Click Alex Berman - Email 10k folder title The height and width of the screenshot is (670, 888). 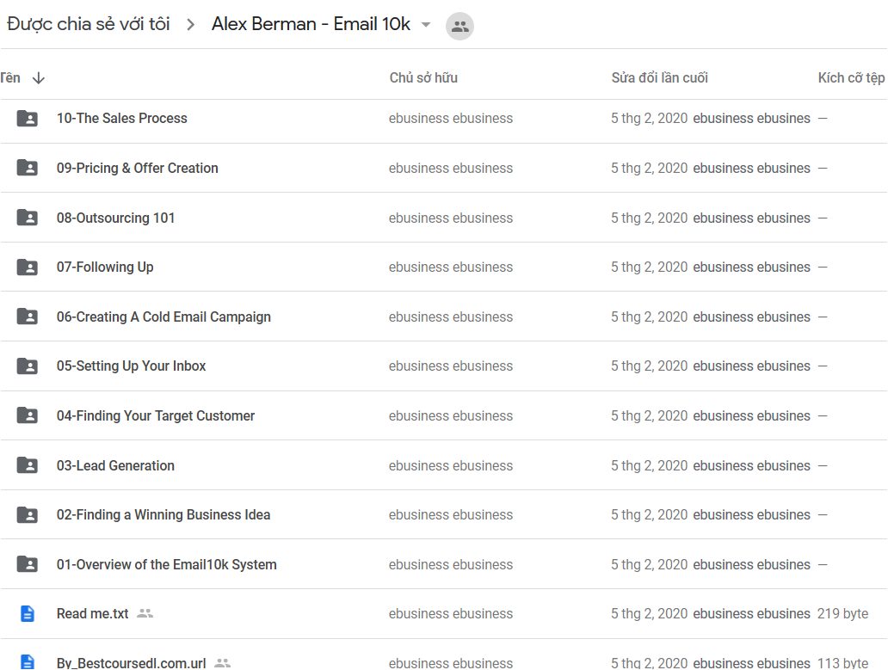pos(311,24)
